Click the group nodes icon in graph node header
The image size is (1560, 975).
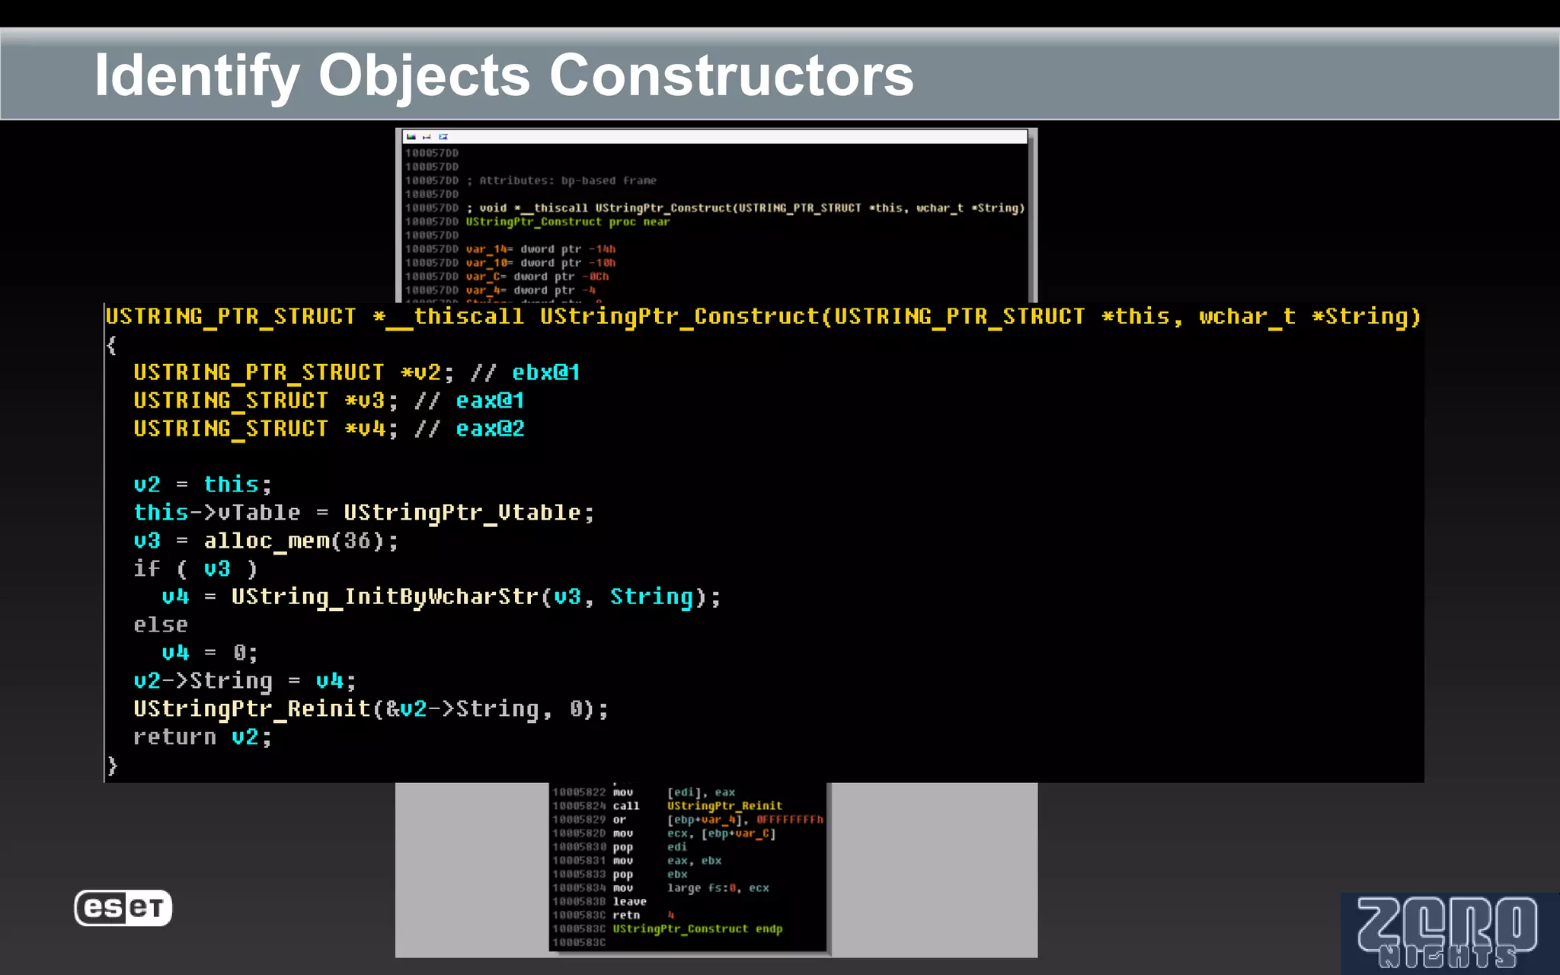pos(443,137)
